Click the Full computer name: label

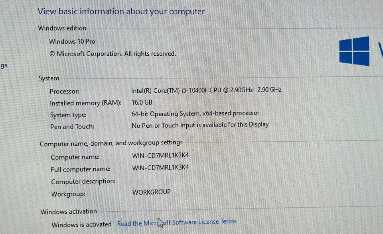click(x=81, y=170)
